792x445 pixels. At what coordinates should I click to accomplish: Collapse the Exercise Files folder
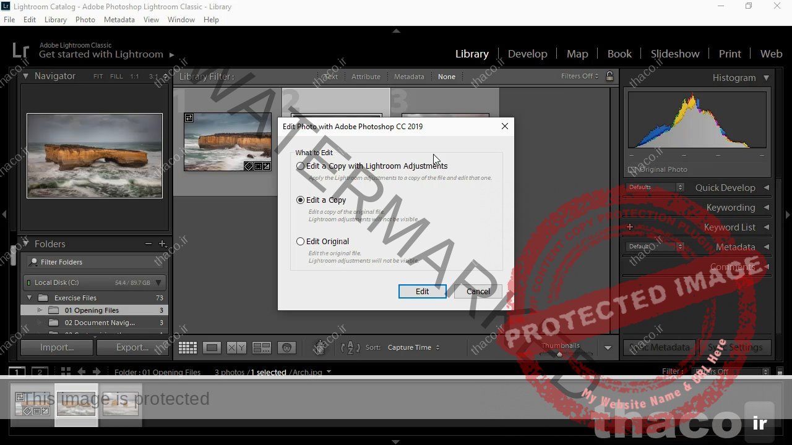[x=29, y=298]
